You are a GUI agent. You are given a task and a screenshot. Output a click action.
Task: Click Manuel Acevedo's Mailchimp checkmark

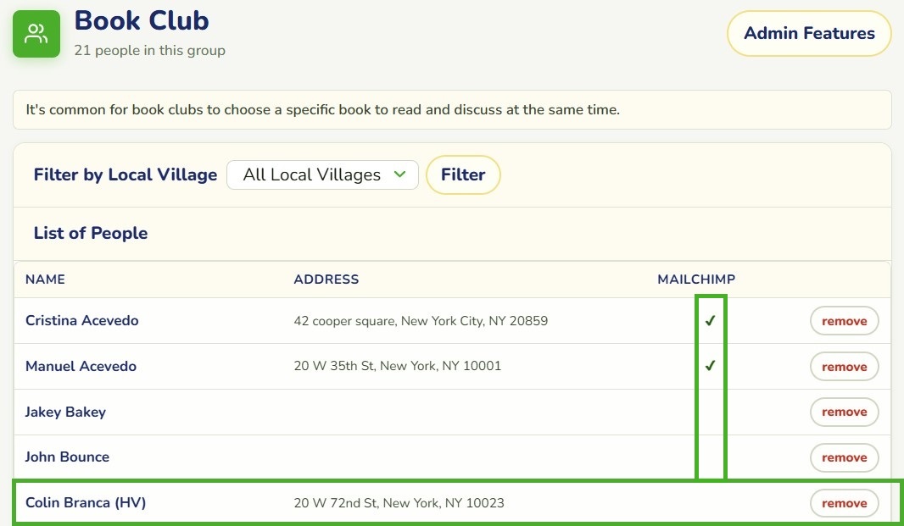(711, 366)
